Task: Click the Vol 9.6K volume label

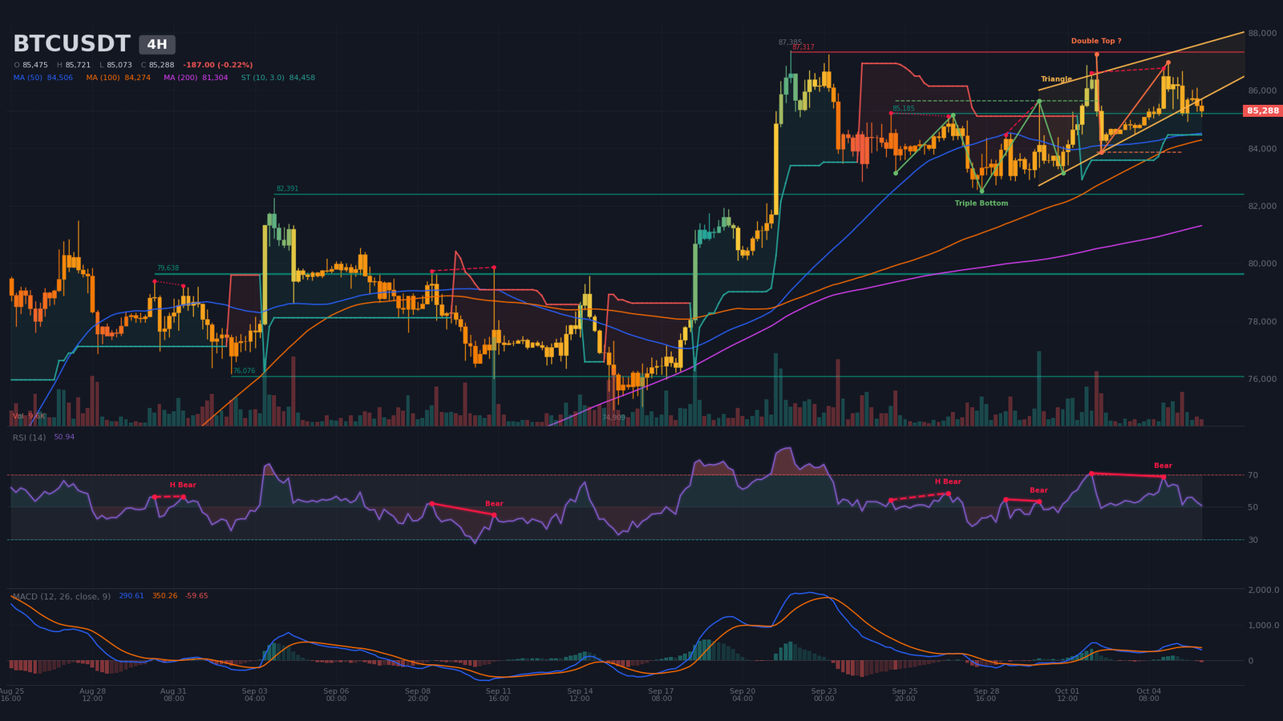Action: pos(29,417)
